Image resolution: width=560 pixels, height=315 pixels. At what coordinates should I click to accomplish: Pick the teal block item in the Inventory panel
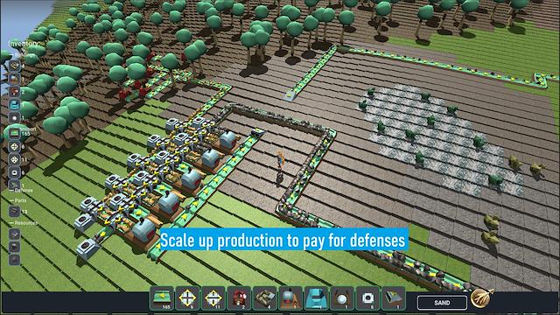(15, 105)
